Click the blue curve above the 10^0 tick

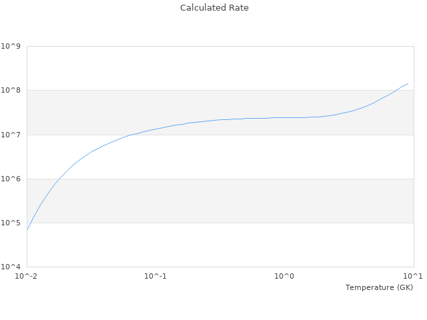(x=284, y=117)
